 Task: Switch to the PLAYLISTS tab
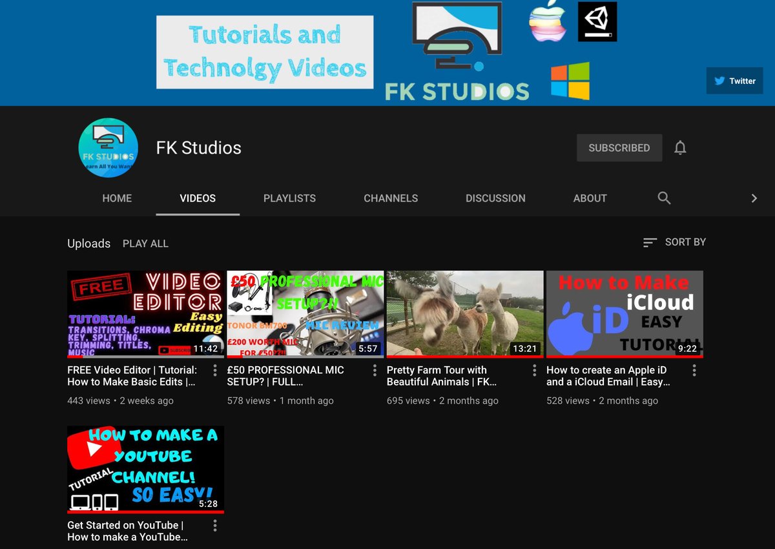point(289,198)
